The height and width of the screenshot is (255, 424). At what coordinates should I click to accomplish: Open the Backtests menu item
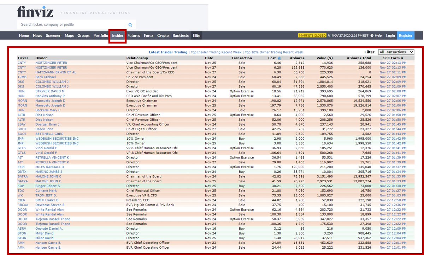point(181,36)
